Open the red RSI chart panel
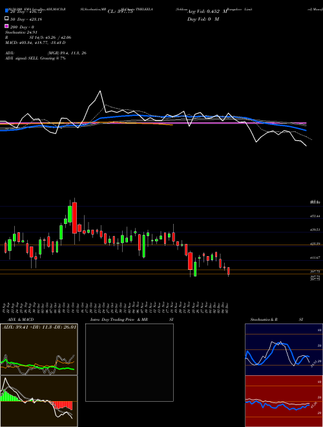This screenshot has height=427, width=323. [x=284, y=401]
